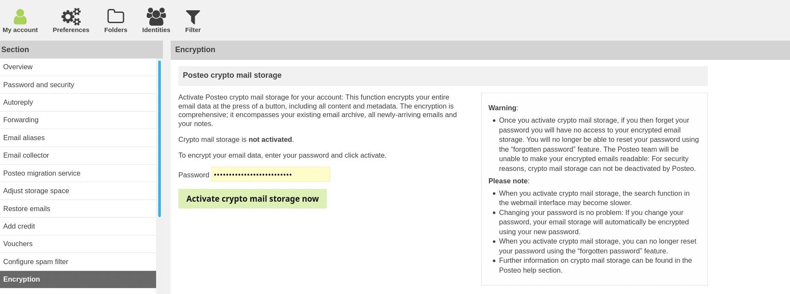Open the Email collector section
Screen dimensions: 790x294
pos(26,156)
